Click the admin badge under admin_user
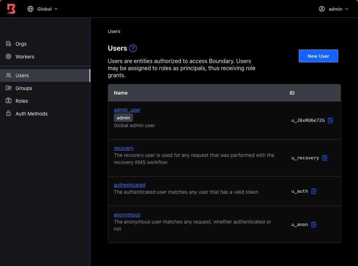The image size is (358, 266). point(123,118)
